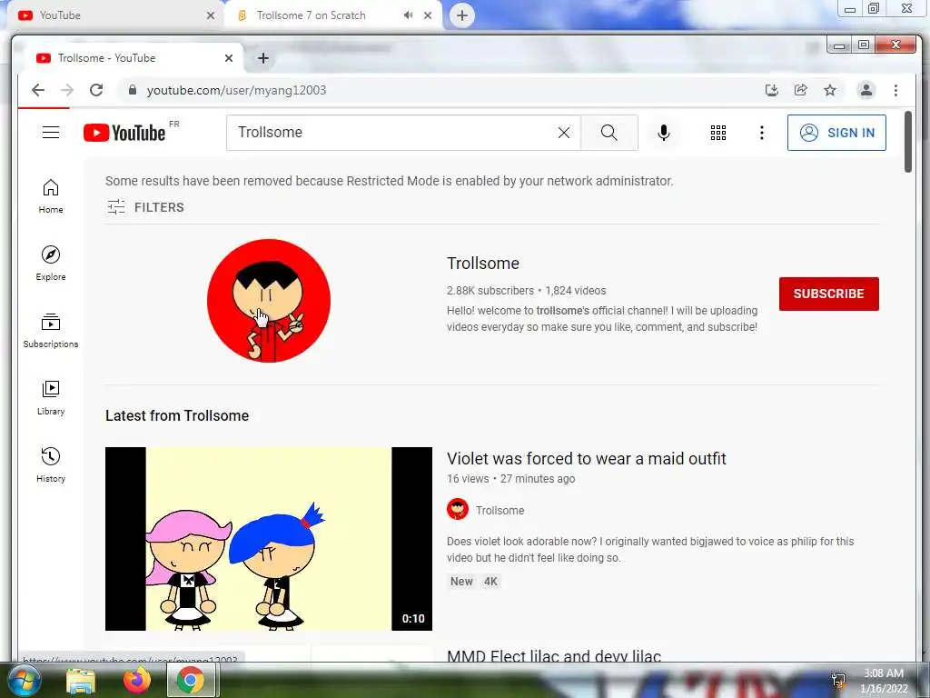This screenshot has height=698, width=930.
Task: Click the share page icon
Action: pos(801,90)
